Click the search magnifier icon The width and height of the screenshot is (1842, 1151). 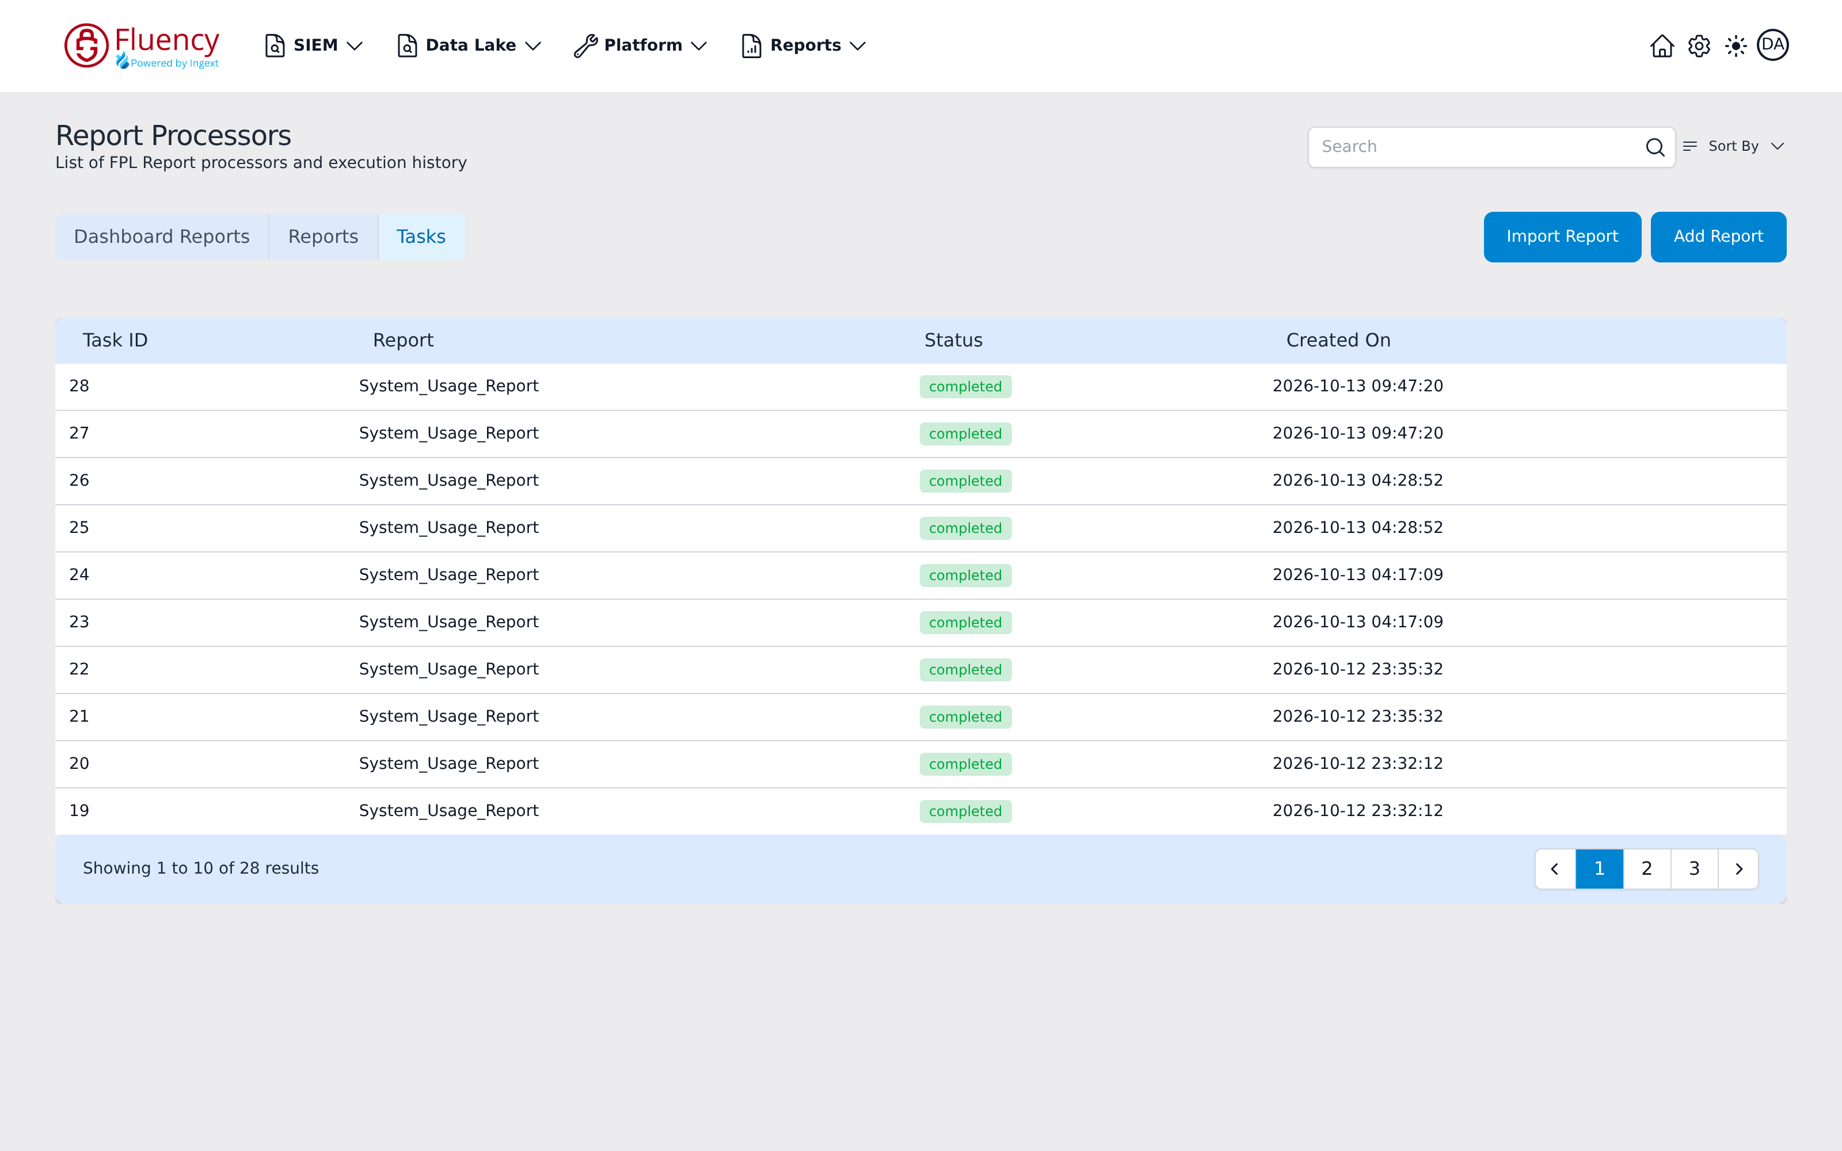1655,147
